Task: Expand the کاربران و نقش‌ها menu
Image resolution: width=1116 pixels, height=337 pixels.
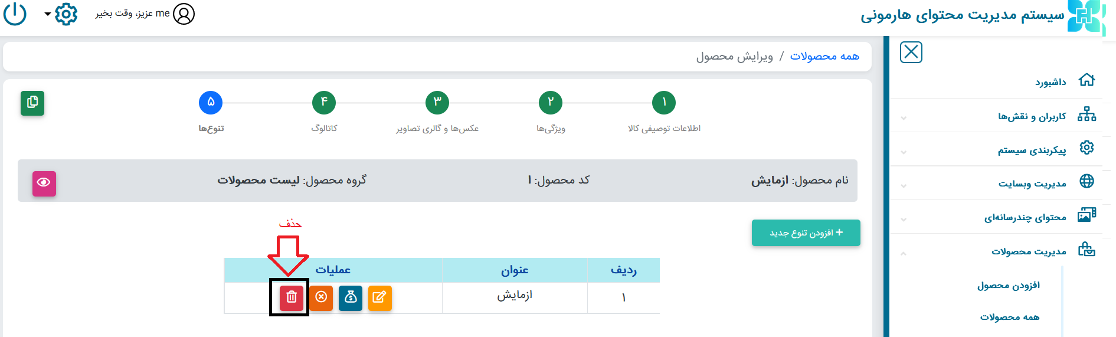Action: [1032, 116]
